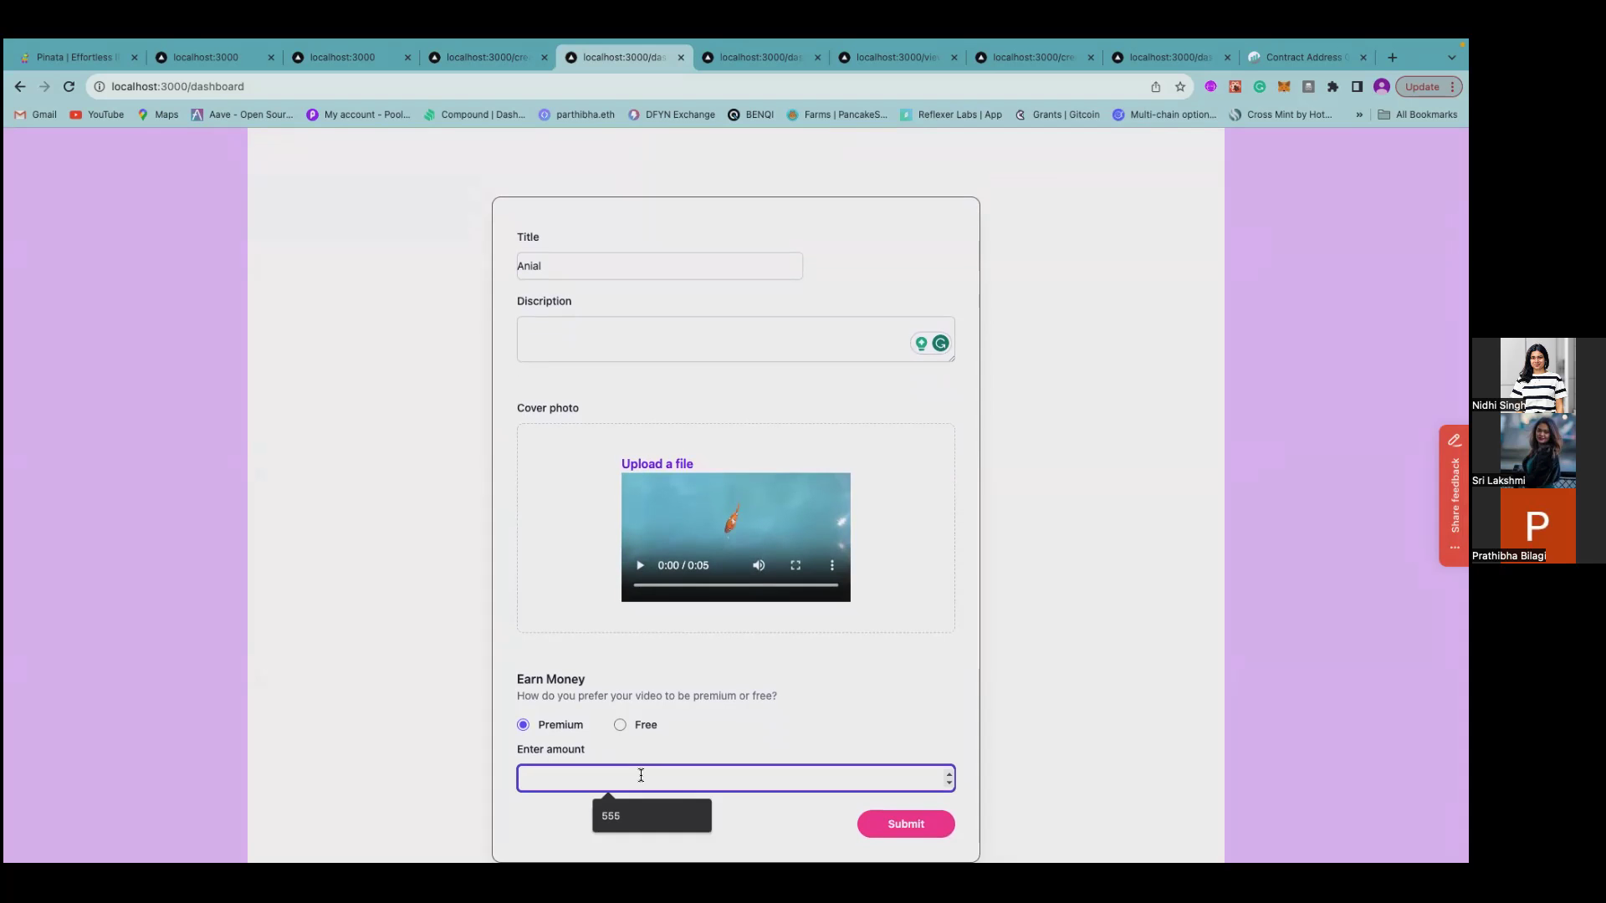Click inside the Title field showing Anial
The width and height of the screenshot is (1606, 903).
(659, 266)
